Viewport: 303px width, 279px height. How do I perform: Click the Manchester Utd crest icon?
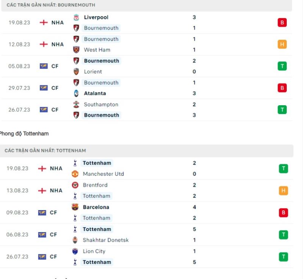(x=75, y=174)
